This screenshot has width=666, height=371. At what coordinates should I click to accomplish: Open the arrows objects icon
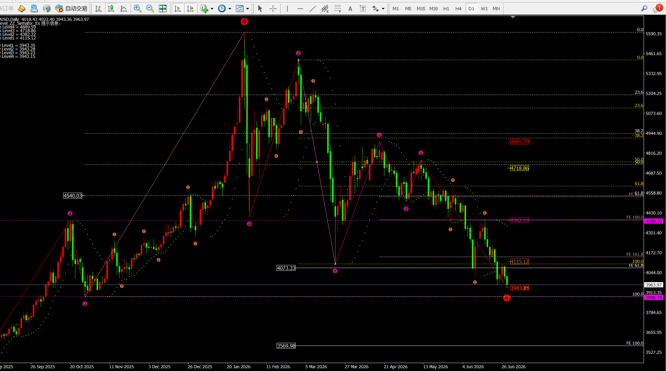coord(375,9)
